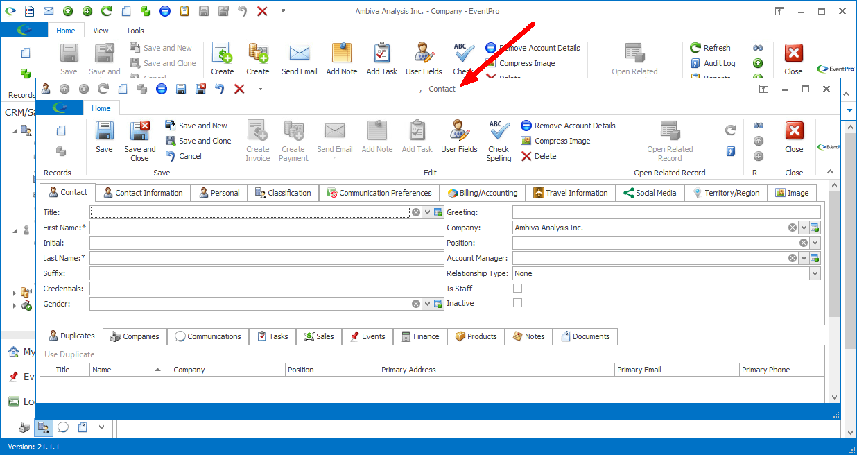Sort by the Name column header
Image resolution: width=857 pixels, height=455 pixels.
[130, 370]
